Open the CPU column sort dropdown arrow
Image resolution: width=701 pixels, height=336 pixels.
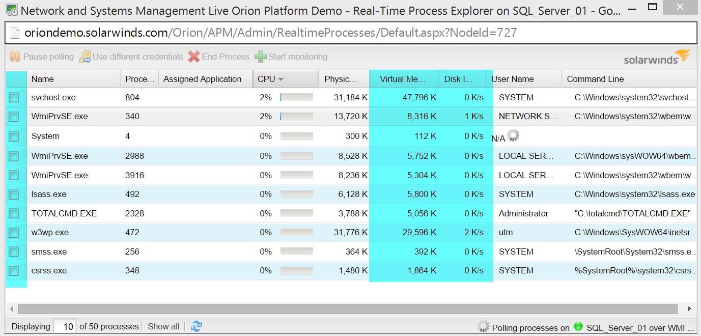click(x=281, y=79)
